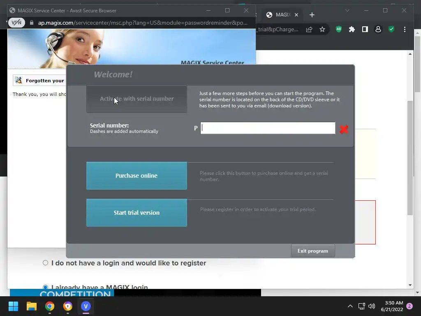
Task: Click the 'Welcome!' dialog title
Action: [x=113, y=74]
